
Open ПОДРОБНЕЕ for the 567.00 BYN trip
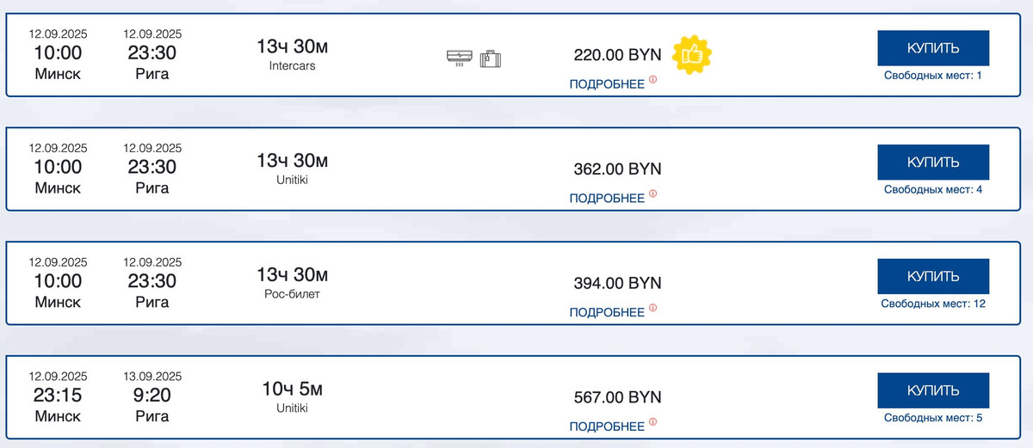607,427
